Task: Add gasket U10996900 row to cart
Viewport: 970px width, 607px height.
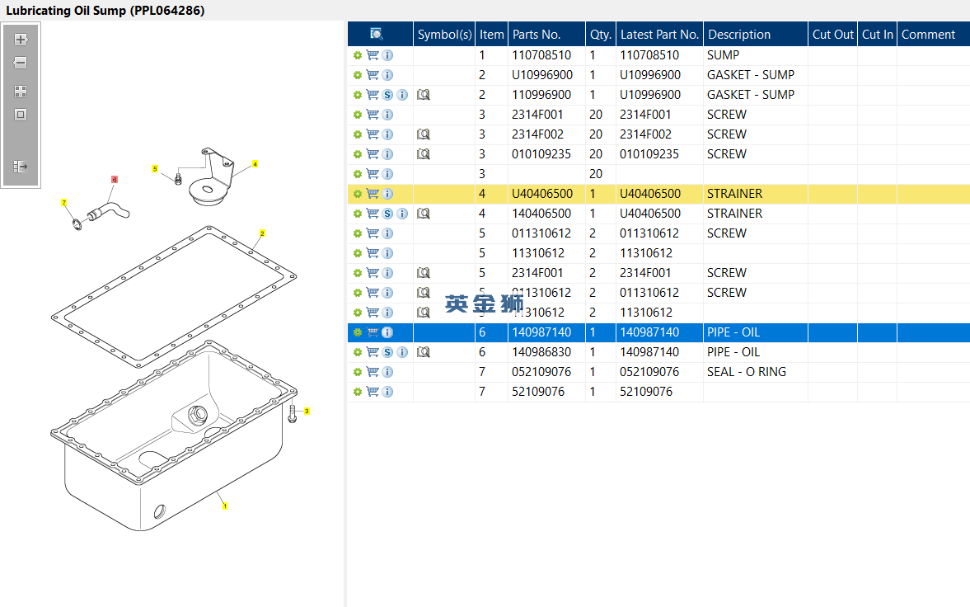Action: click(x=373, y=75)
